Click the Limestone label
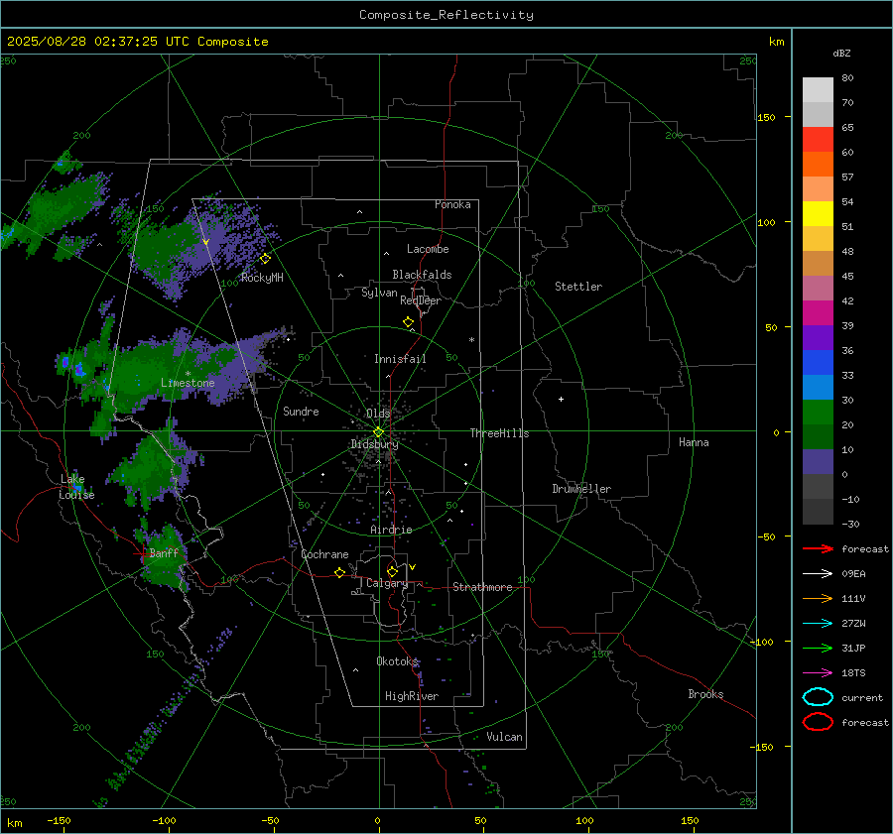The width and height of the screenshot is (893, 834). click(x=188, y=383)
